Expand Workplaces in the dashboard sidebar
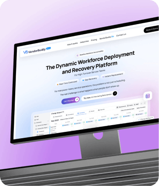 pos(41,122)
